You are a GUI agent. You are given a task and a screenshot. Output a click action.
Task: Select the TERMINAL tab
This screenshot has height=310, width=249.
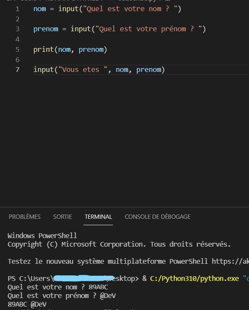click(98, 217)
